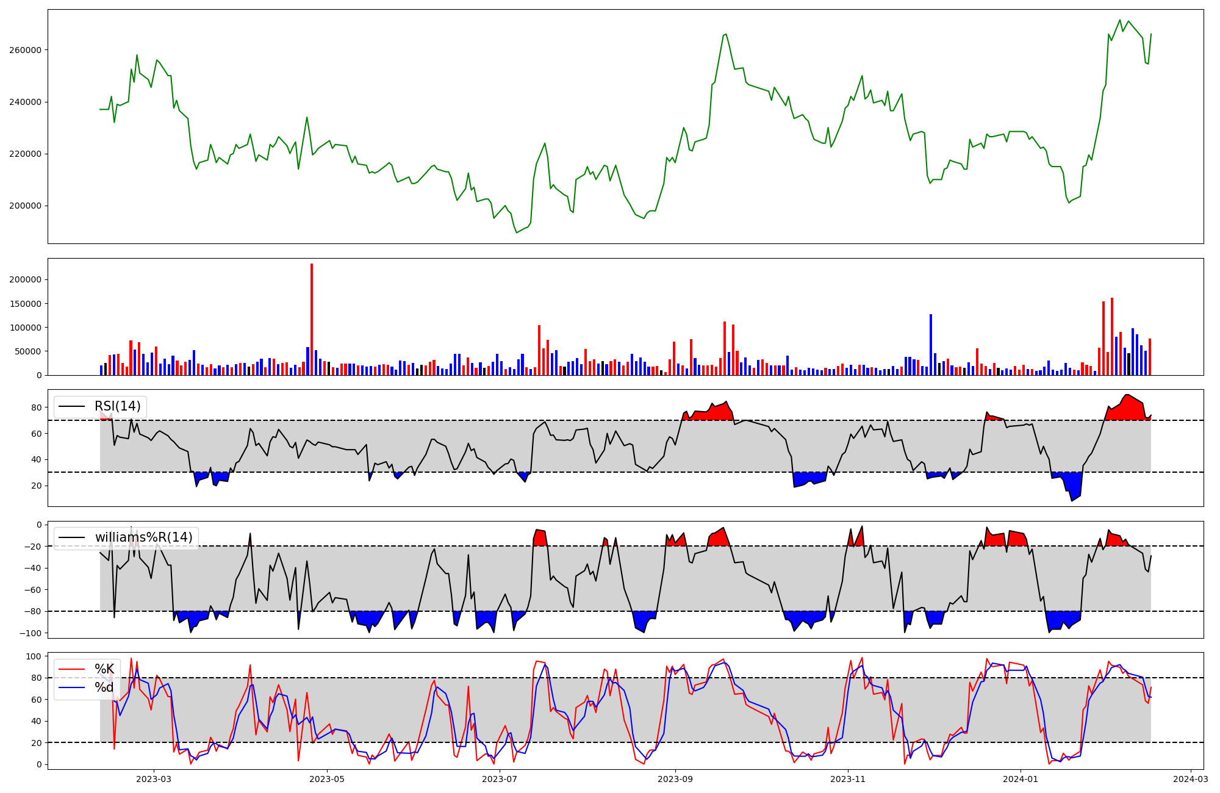
Task: Click the tallest red volume bar
Action: (312, 317)
